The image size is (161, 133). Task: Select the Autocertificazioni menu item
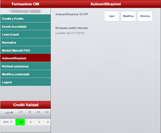tap(25, 58)
